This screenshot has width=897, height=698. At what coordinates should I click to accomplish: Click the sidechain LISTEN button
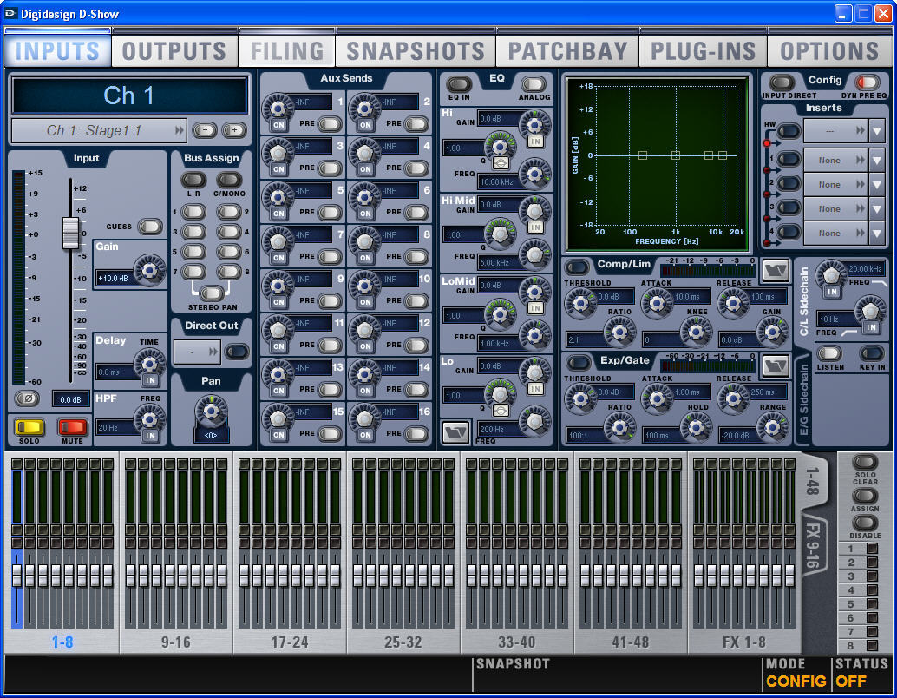tap(829, 353)
